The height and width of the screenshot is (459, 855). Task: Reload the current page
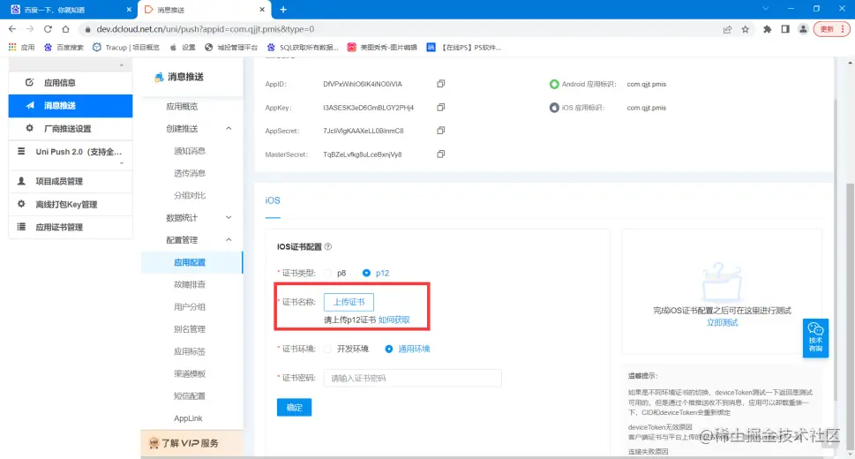point(48,29)
